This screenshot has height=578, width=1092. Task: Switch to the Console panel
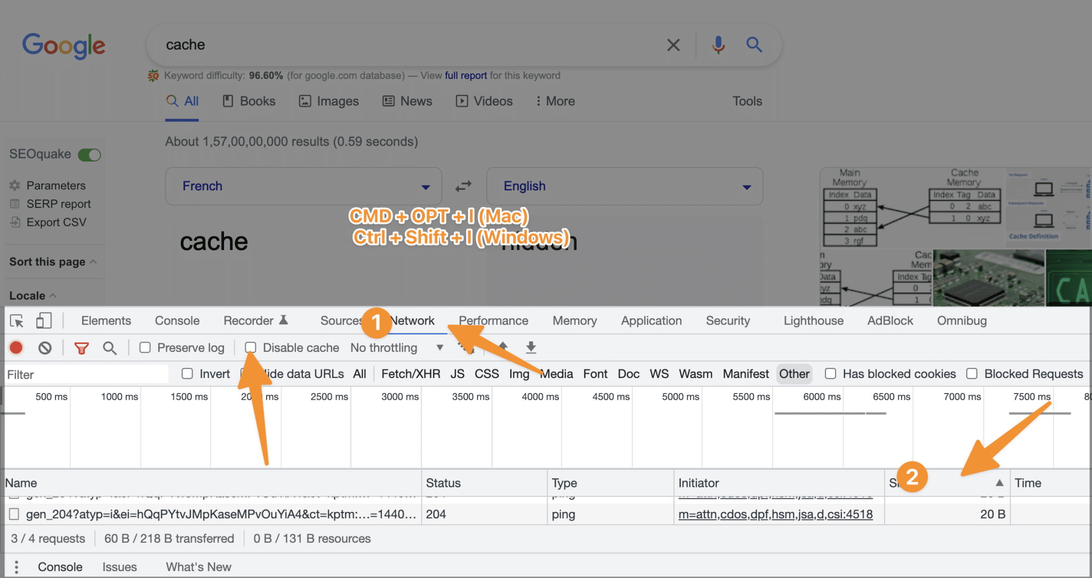click(176, 320)
